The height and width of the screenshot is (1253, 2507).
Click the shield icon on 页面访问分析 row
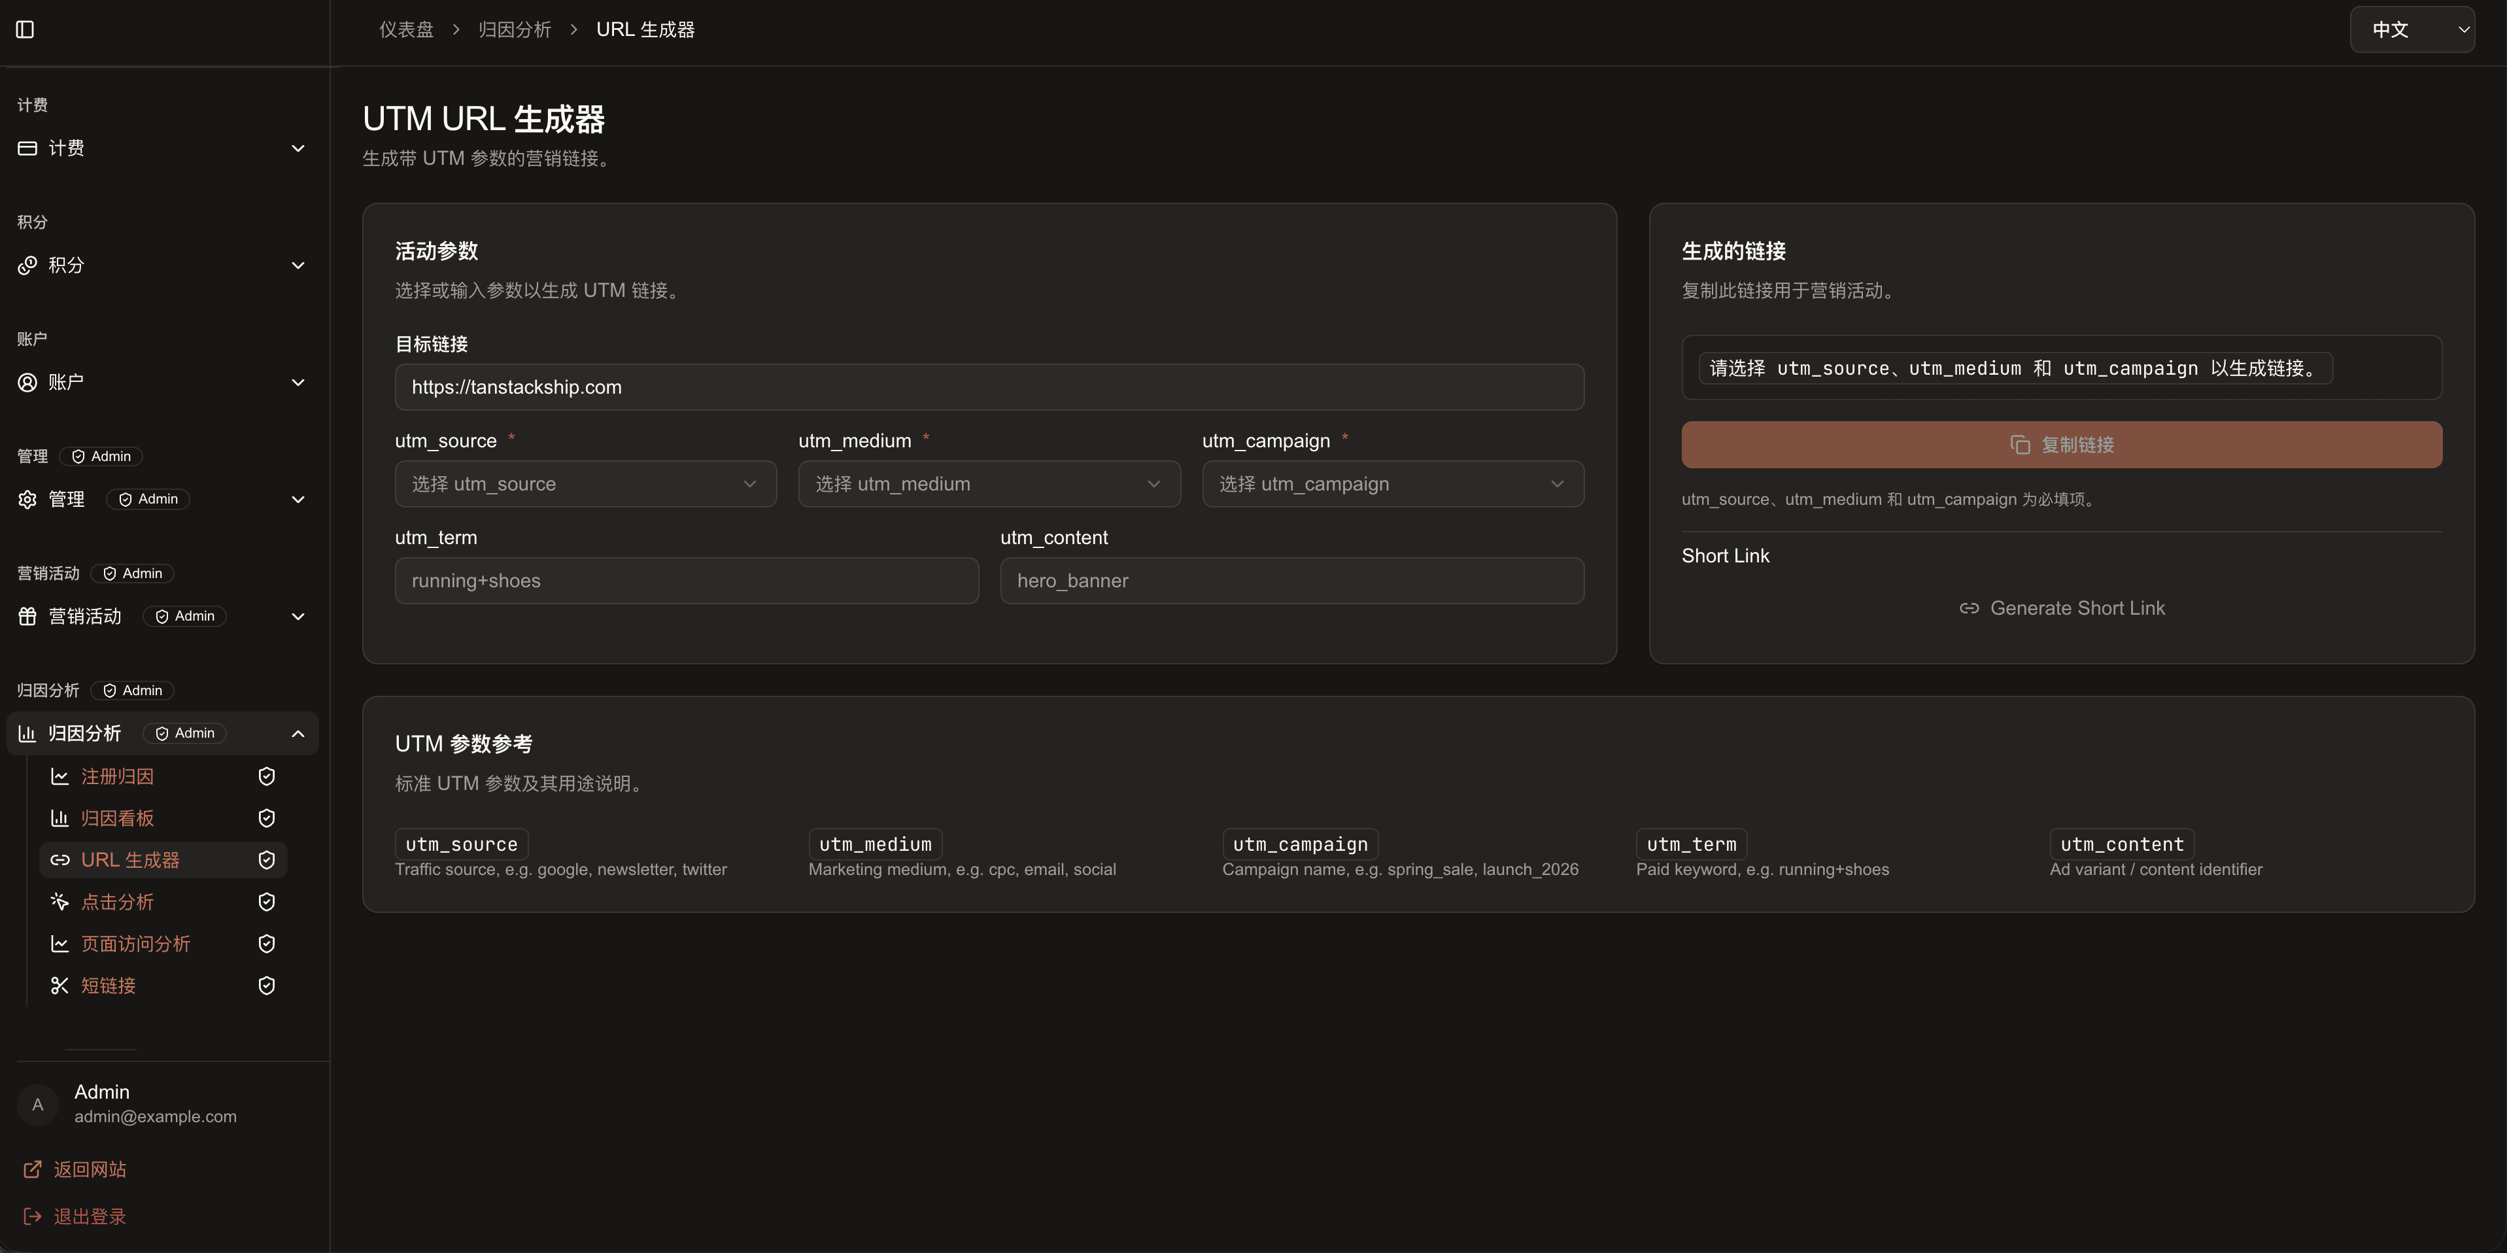coord(267,944)
